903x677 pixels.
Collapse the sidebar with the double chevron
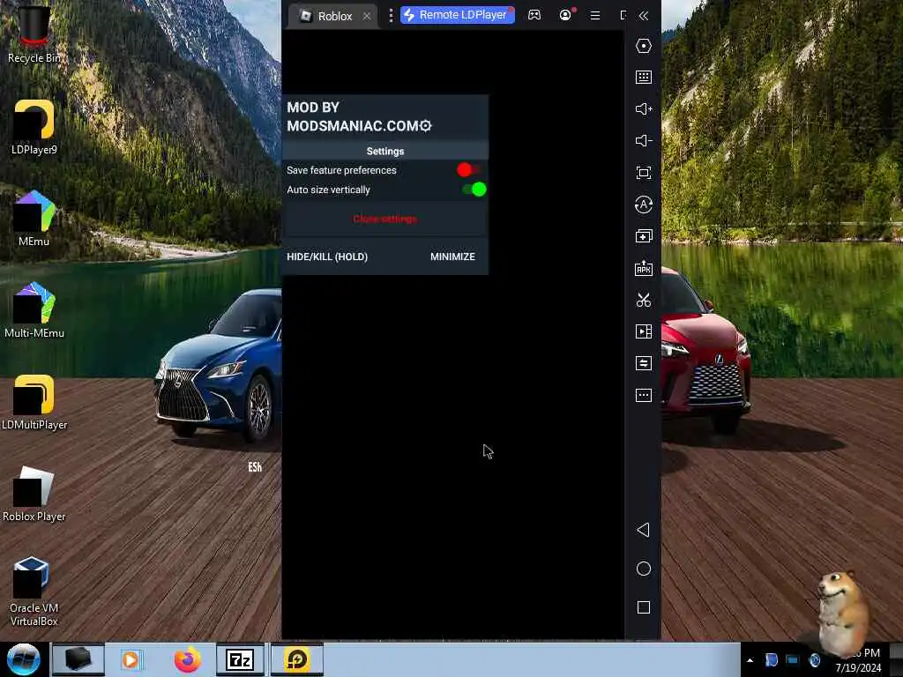coord(643,16)
